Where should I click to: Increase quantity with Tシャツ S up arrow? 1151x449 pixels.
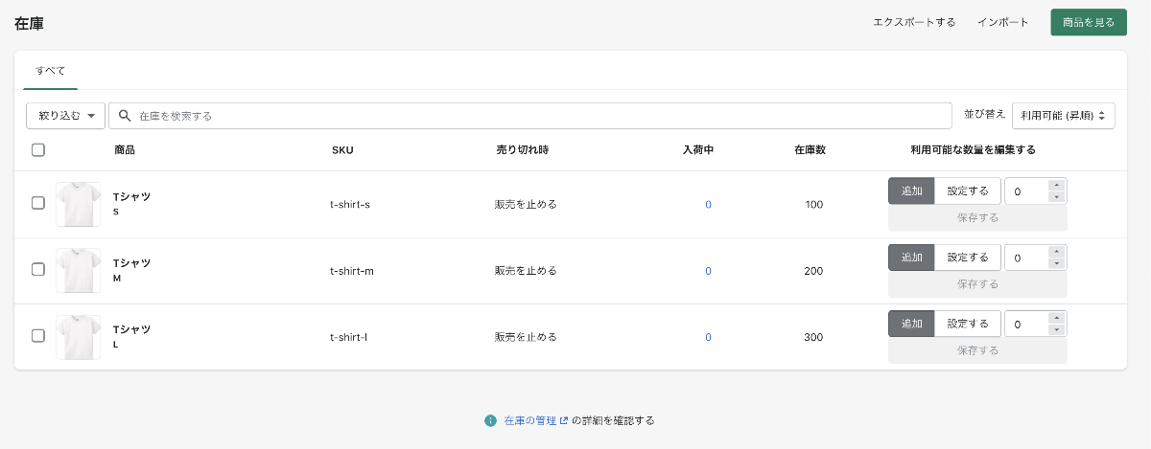(1056, 186)
